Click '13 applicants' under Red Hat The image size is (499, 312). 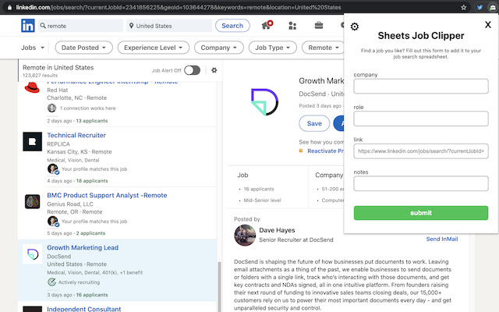pyautogui.click(x=92, y=121)
